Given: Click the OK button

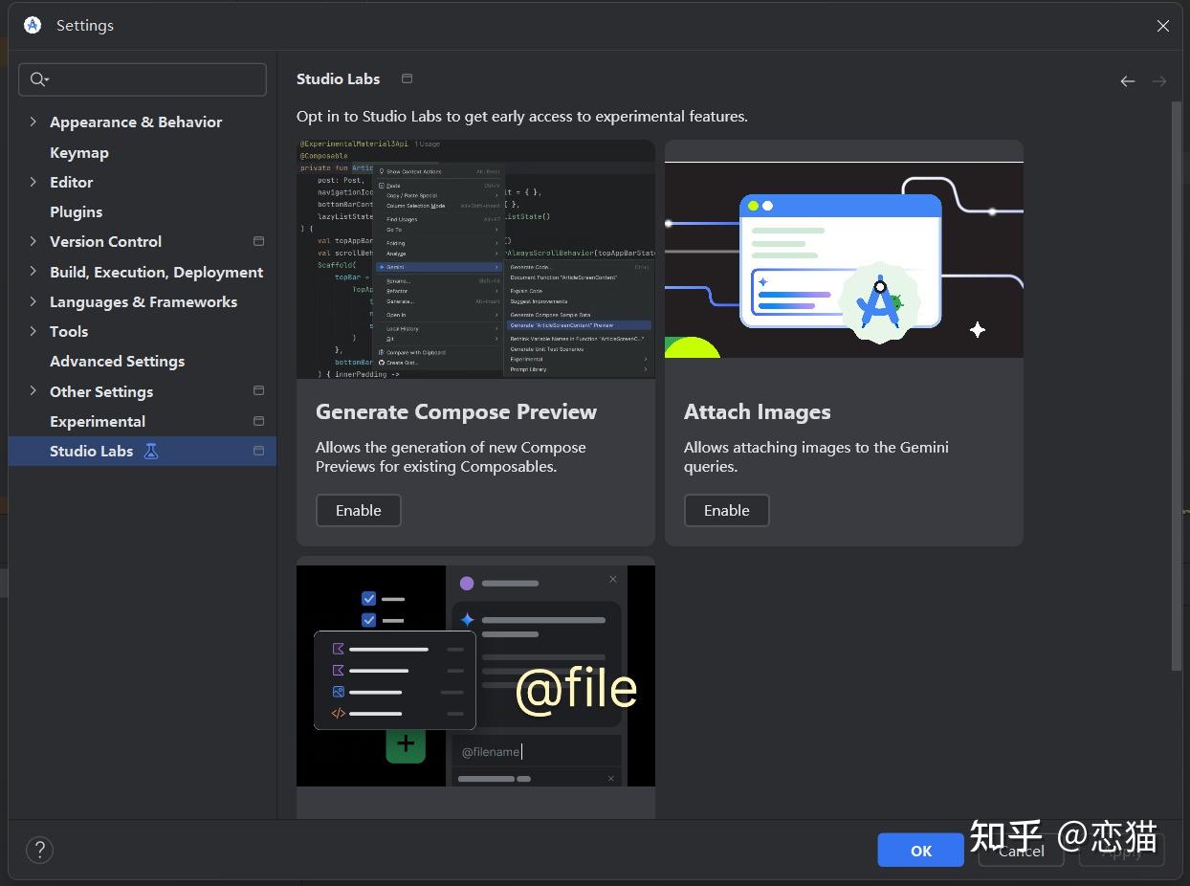Looking at the screenshot, I should point(919,850).
